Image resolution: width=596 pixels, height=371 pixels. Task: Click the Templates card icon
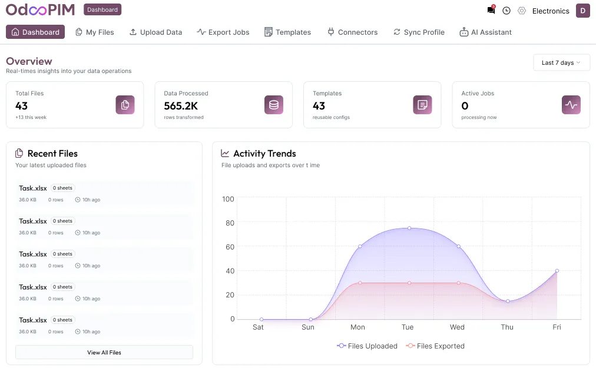[x=422, y=105]
